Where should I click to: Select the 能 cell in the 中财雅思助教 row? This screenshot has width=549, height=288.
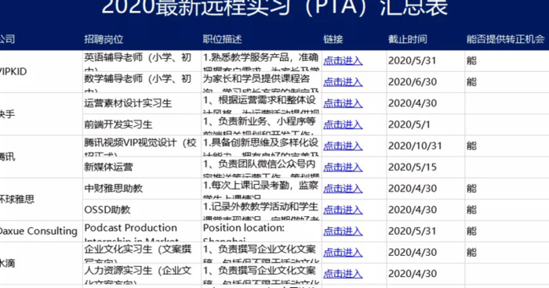[507, 189]
